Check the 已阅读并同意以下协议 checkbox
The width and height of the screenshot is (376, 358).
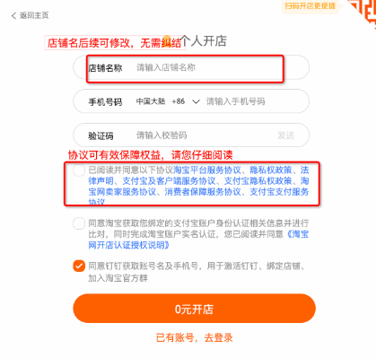point(79,170)
